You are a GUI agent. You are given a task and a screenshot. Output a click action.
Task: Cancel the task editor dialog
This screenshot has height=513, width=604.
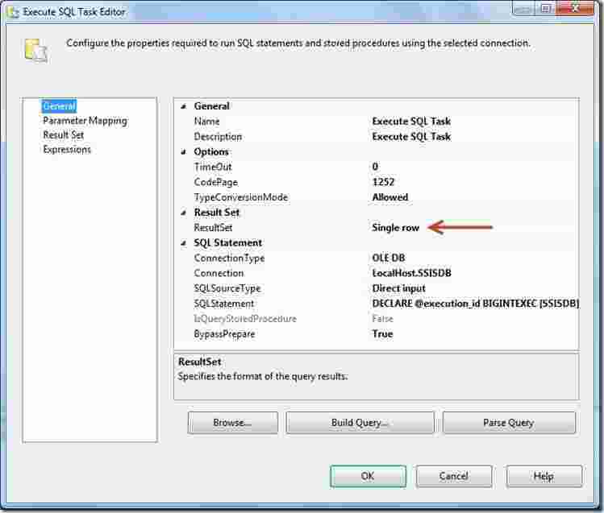pos(453,476)
